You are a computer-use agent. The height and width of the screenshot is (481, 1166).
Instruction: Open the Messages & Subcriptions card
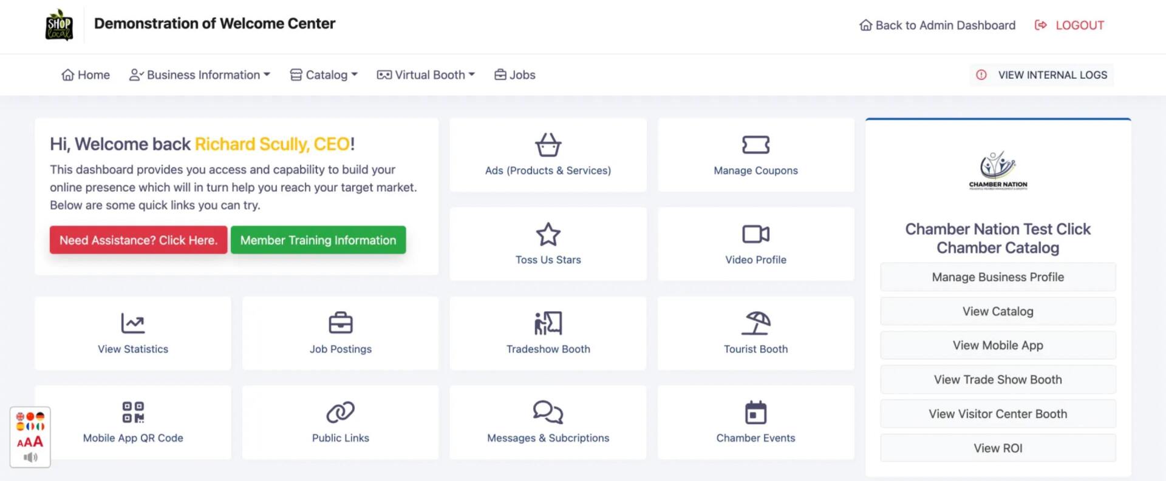point(548,423)
